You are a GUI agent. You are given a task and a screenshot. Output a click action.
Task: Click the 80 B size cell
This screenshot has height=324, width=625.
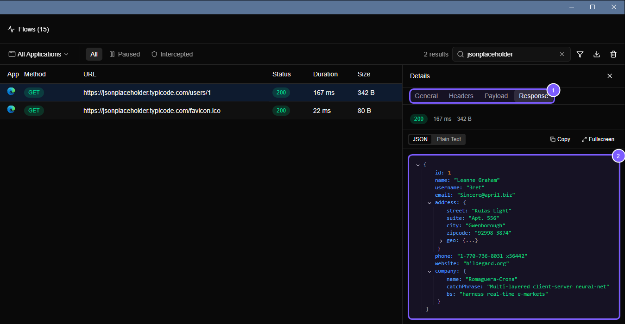pyautogui.click(x=364, y=111)
